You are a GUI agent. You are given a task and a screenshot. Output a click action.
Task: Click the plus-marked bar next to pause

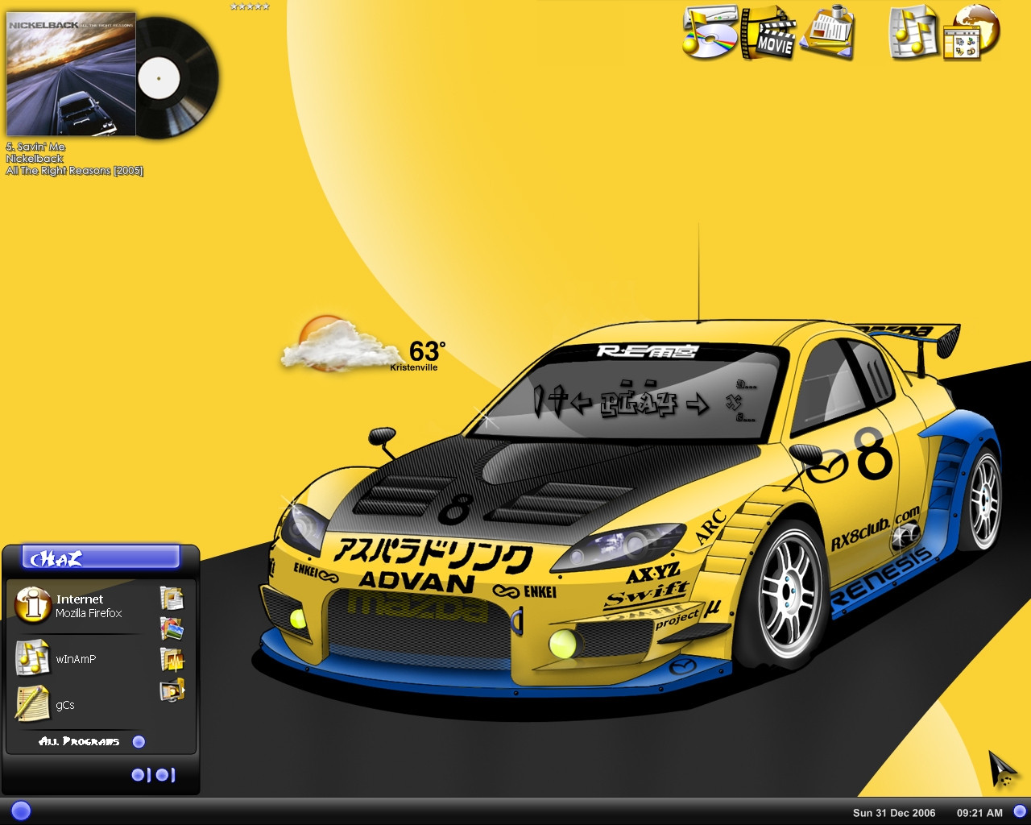[x=558, y=400]
